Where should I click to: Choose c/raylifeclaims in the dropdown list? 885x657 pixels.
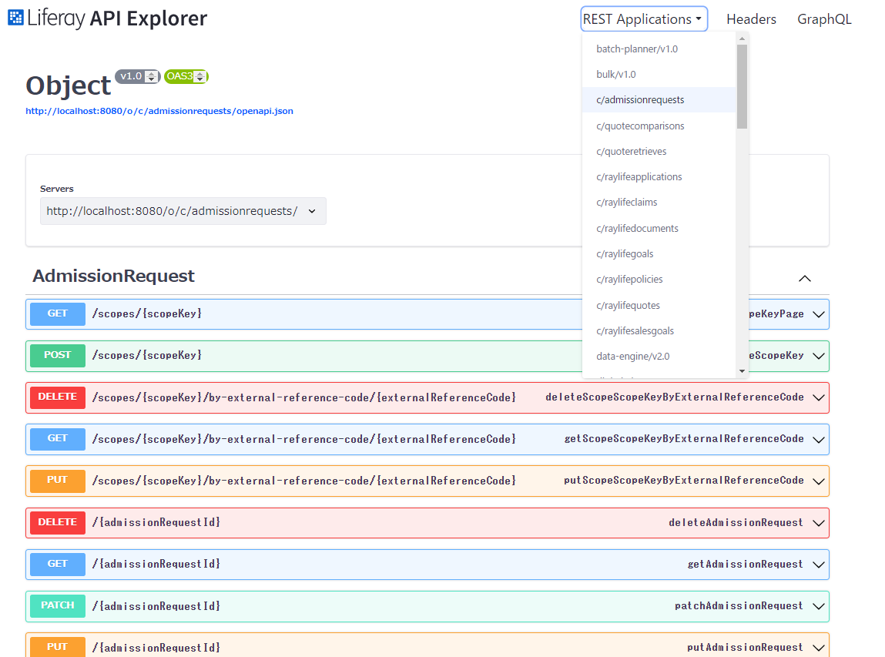point(626,203)
